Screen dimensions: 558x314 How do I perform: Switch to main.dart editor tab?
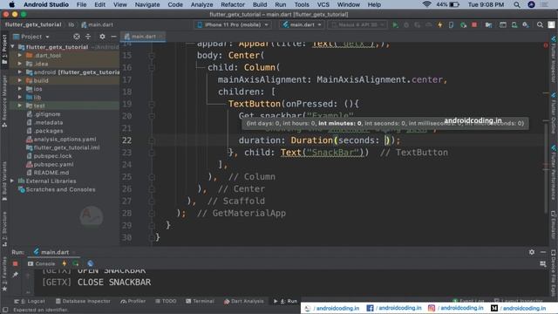(143, 37)
